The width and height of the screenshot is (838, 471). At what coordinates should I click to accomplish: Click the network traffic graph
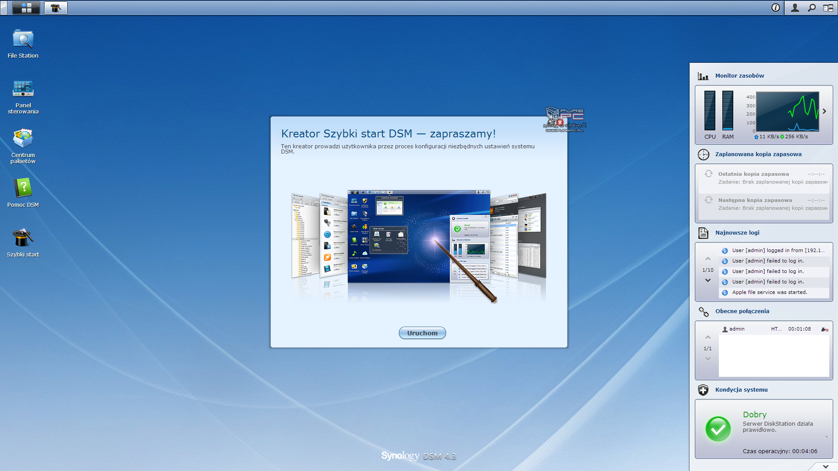[787, 111]
